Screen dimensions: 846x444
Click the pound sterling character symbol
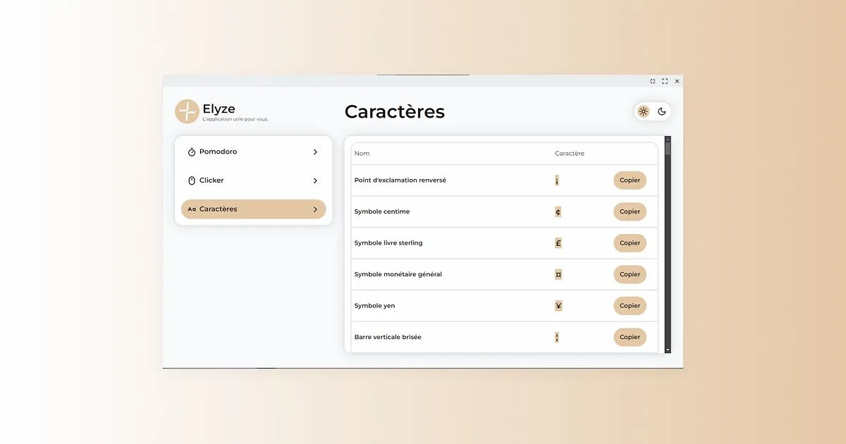tap(558, 243)
